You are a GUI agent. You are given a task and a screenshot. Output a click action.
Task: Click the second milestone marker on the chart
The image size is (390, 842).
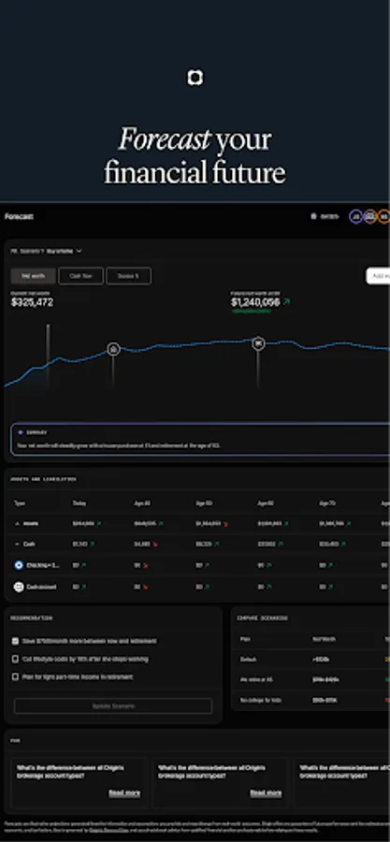click(x=258, y=343)
